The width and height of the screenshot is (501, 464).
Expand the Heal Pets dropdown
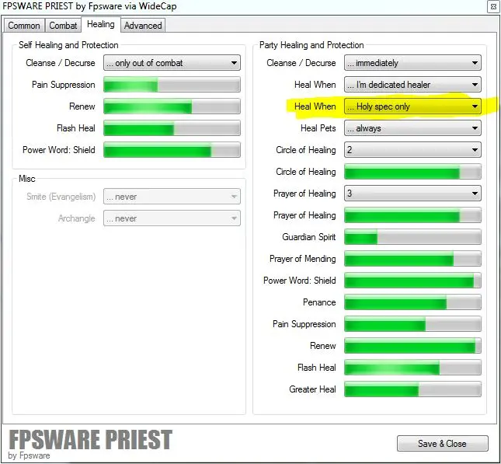tap(412, 128)
